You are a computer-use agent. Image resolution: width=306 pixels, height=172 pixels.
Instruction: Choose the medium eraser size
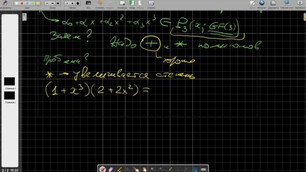72,3
